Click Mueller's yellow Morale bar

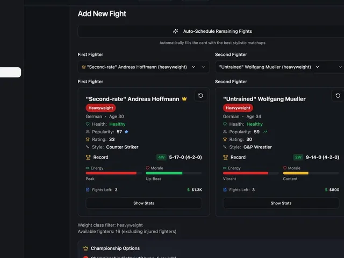[296, 173]
